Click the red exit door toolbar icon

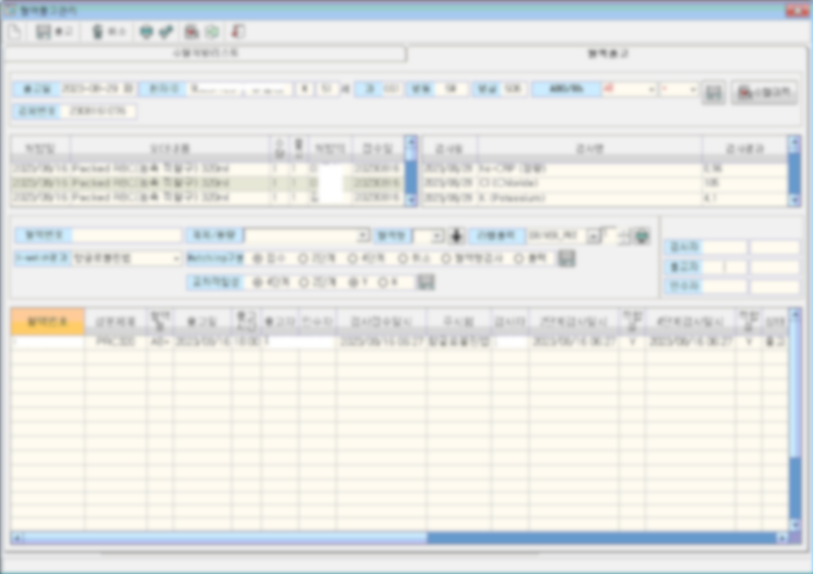[238, 32]
